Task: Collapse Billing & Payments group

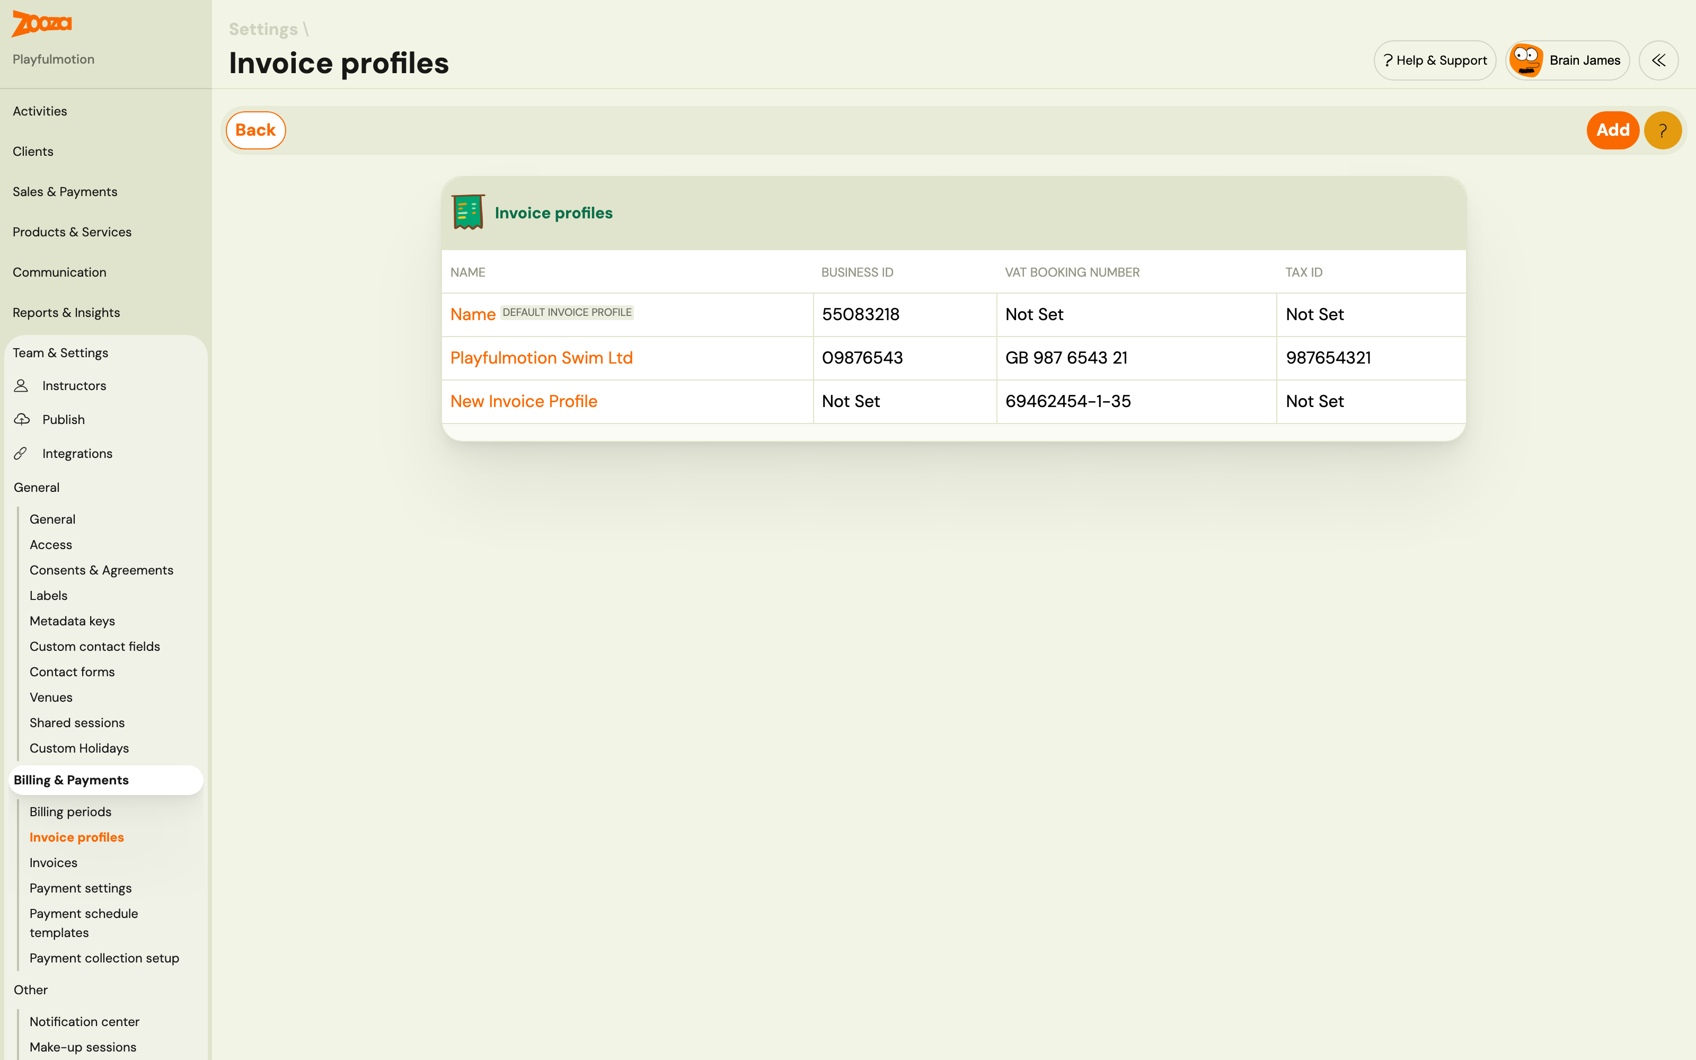Action: coord(106,780)
